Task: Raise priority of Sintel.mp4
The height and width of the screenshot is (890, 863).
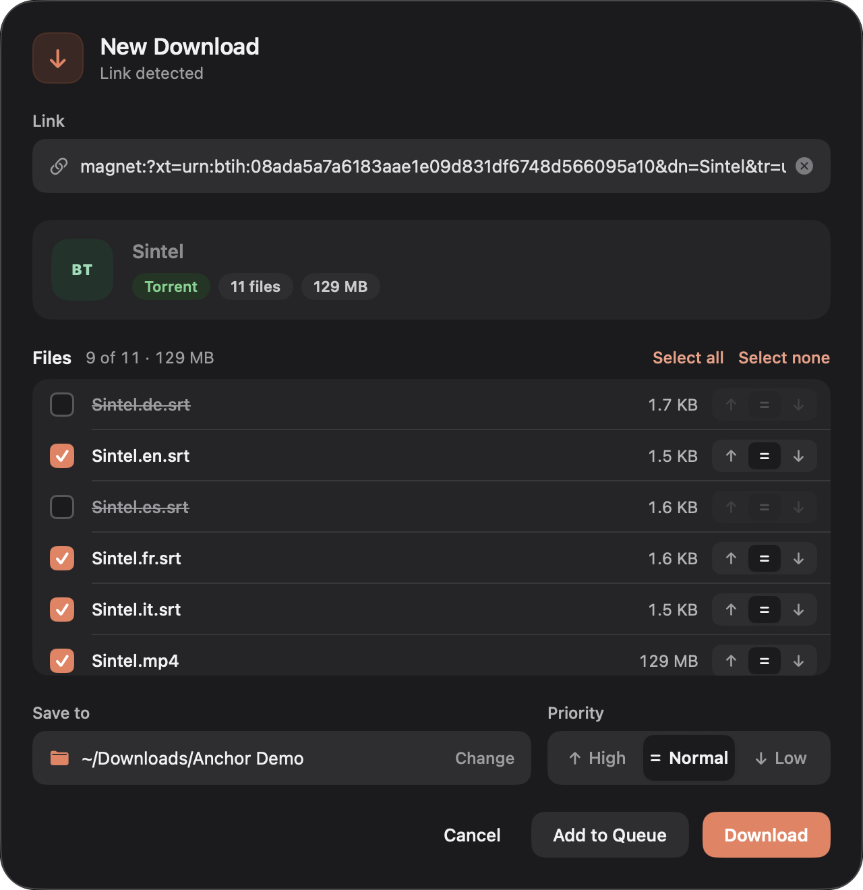Action: click(x=731, y=661)
